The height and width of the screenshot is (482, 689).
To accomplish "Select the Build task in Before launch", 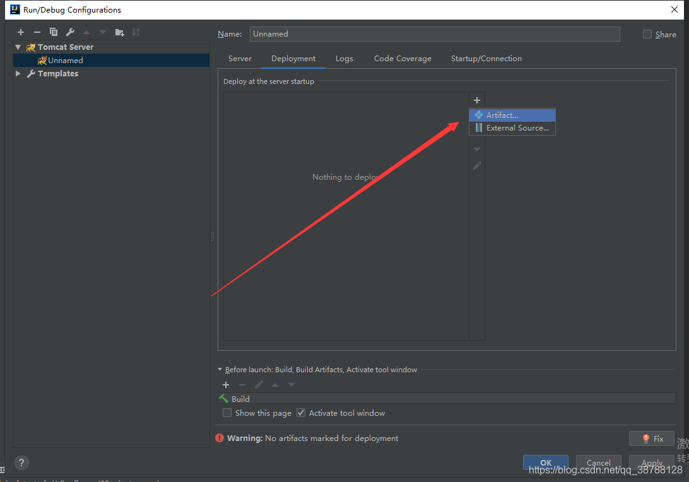I will coord(447,399).
